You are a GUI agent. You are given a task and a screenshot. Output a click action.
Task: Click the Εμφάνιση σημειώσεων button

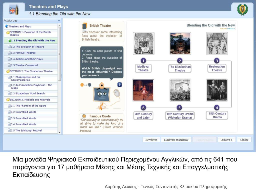176,140
